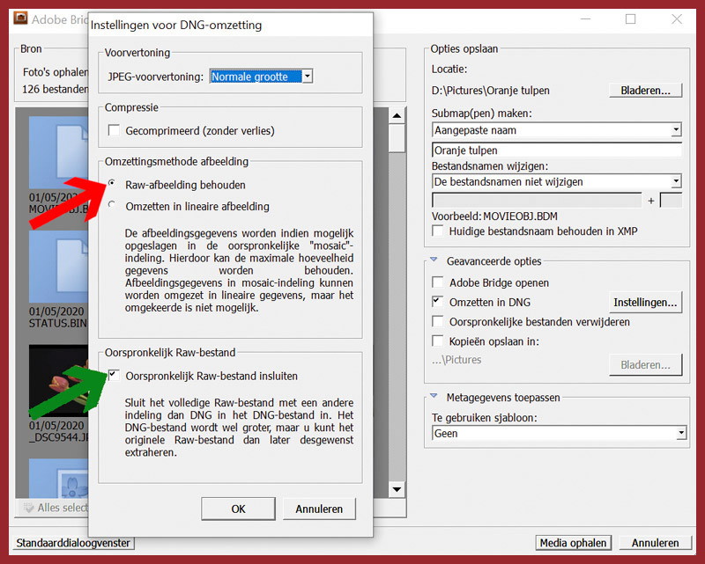Click the thumbnail list scroll-up arrow

(x=397, y=116)
